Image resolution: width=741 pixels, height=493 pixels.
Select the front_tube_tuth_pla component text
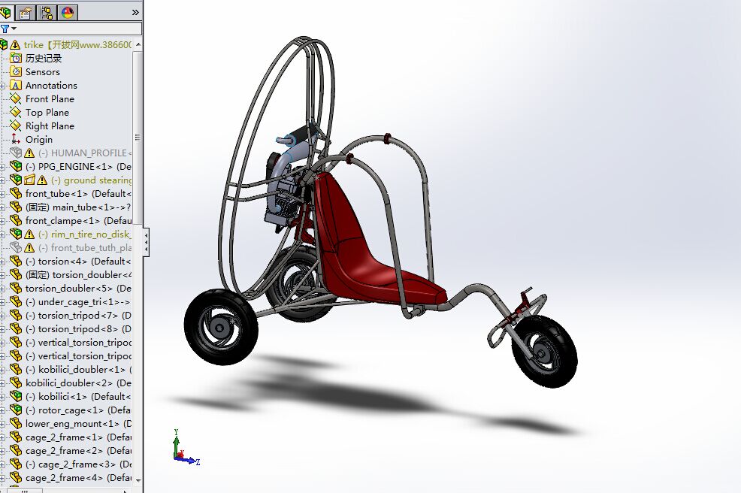click(85, 248)
